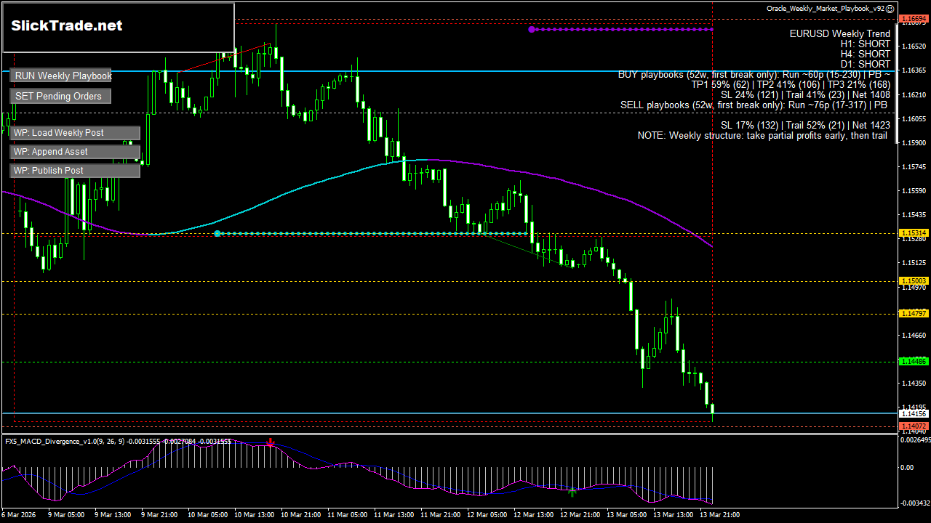Click the H1: SHORT trend line

[865, 44]
